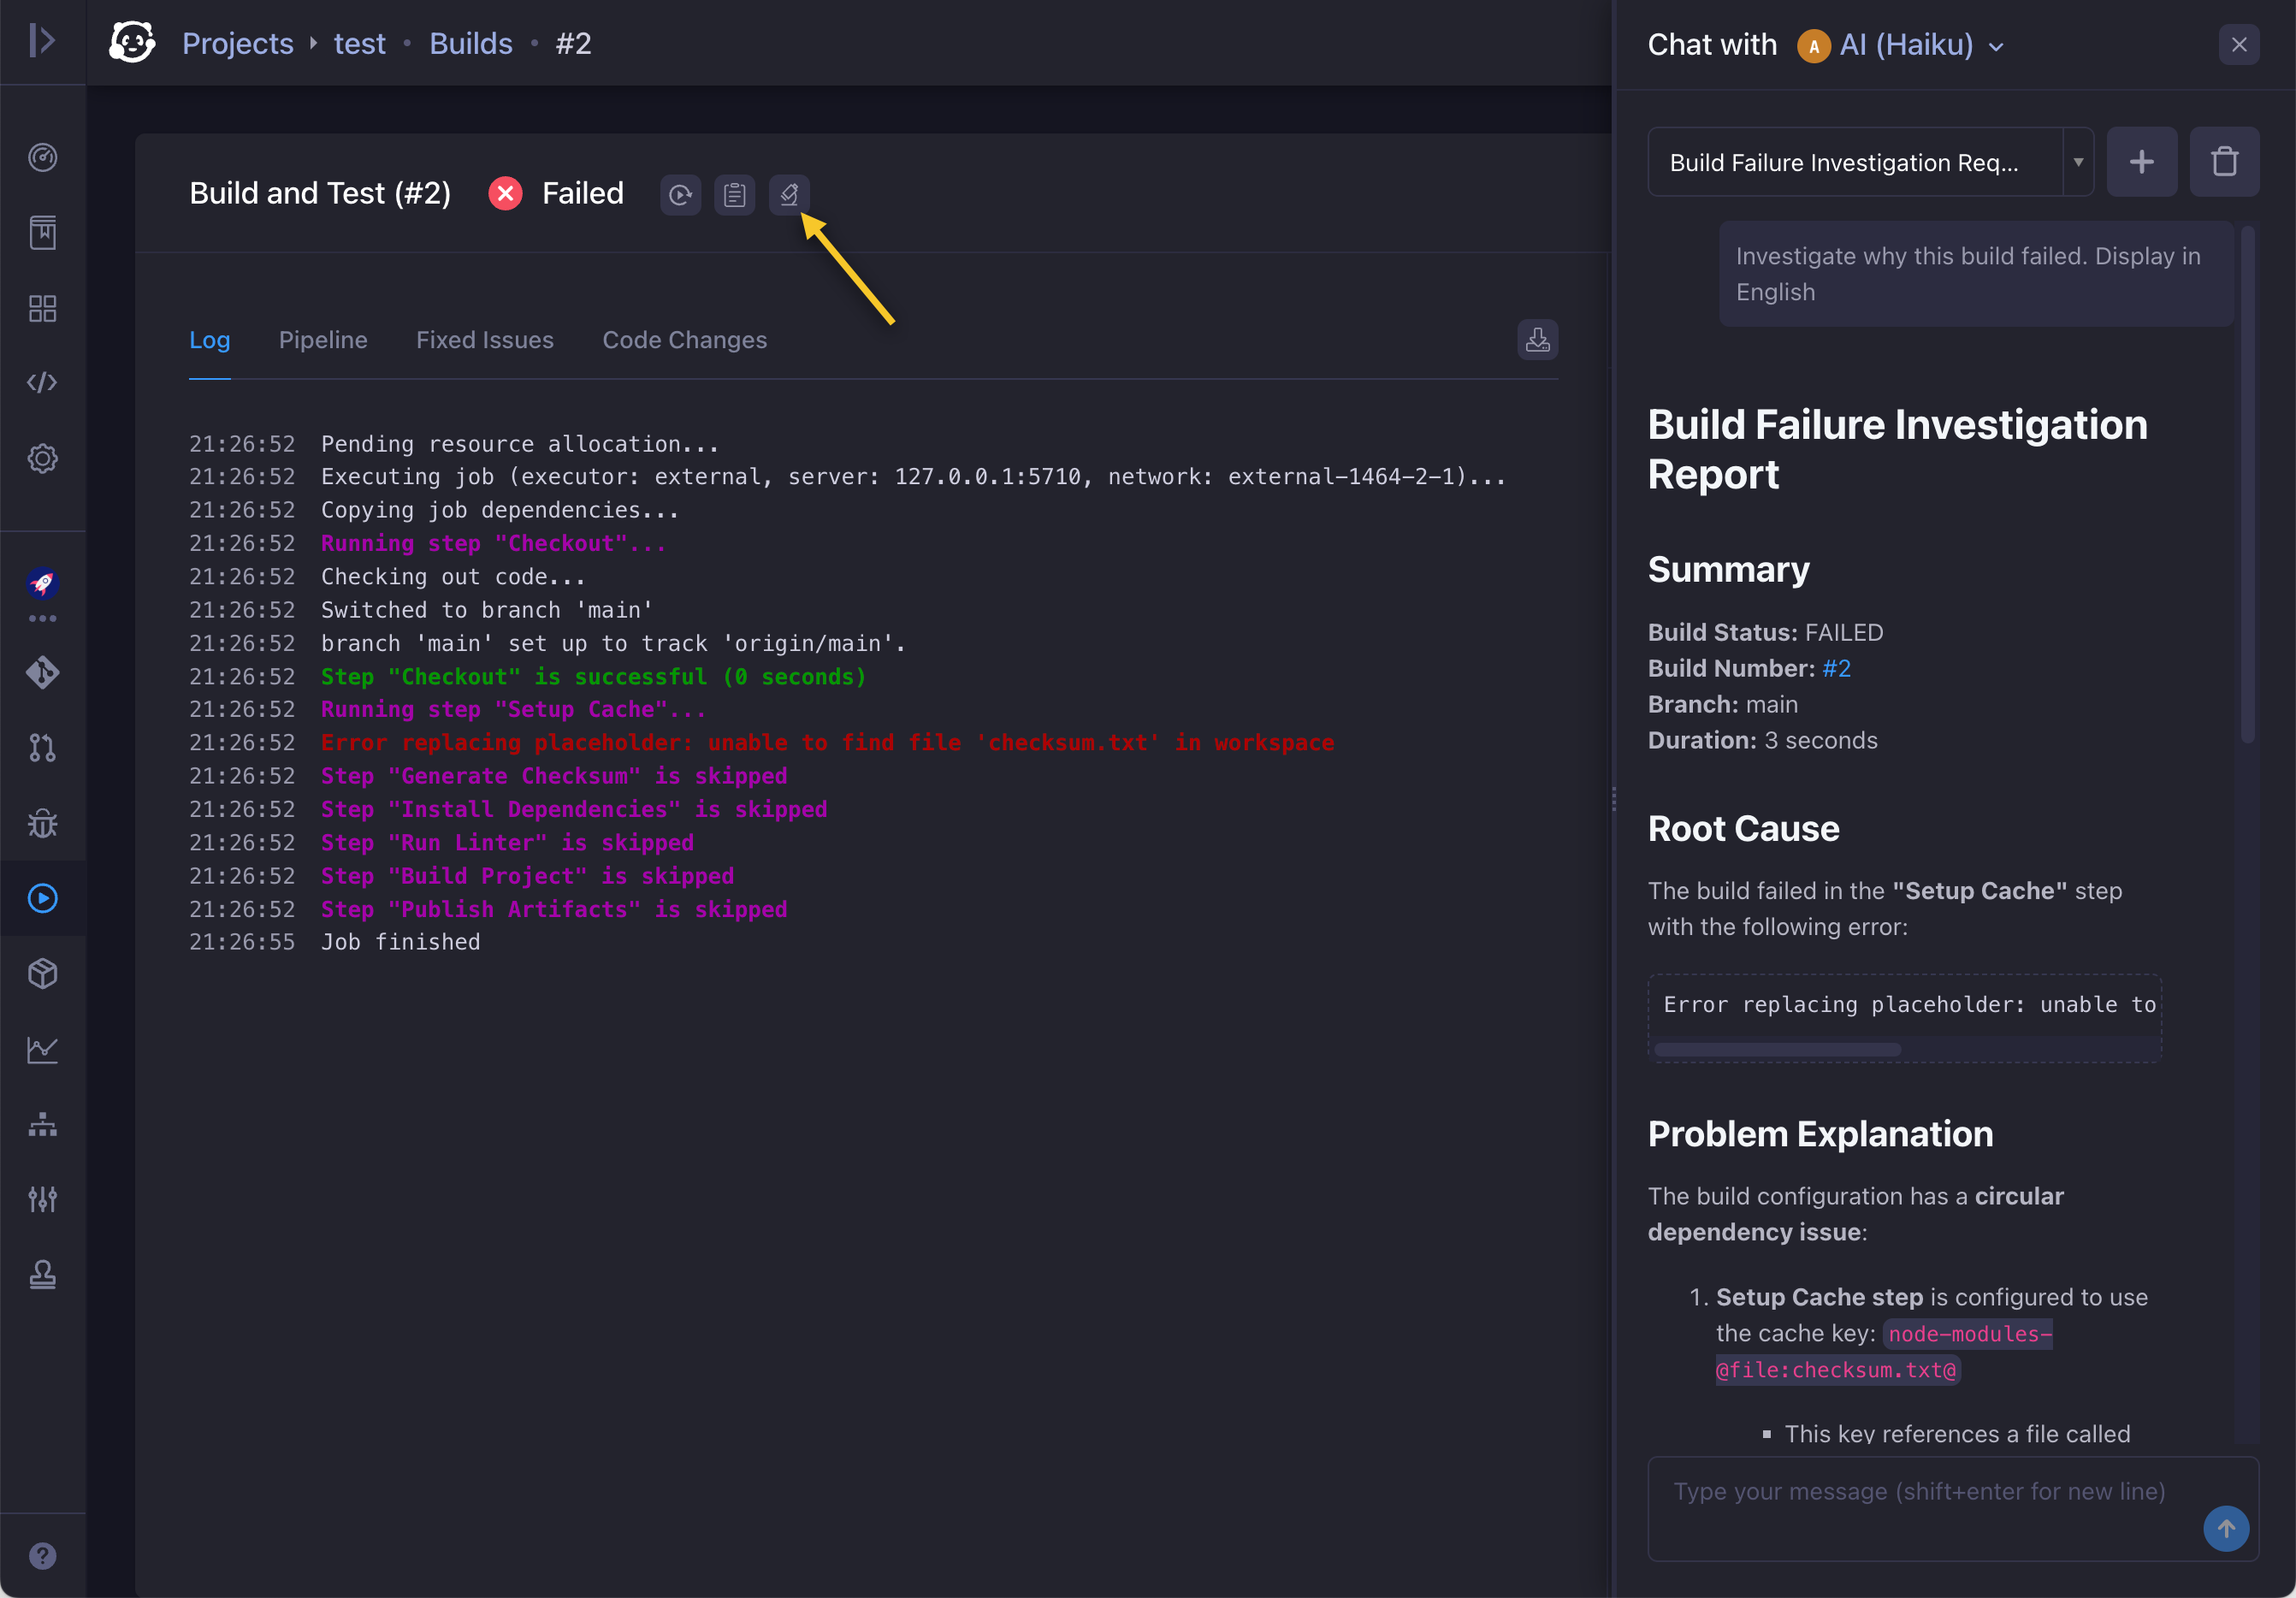The width and height of the screenshot is (2296, 1598).
Task: Delete the current chat session
Action: (2223, 162)
